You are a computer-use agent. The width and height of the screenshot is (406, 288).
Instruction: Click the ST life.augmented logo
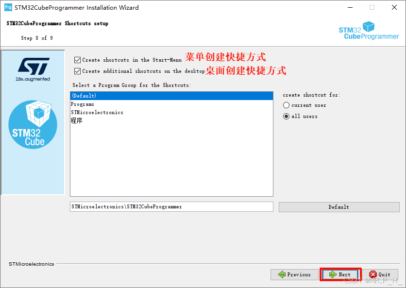pyautogui.click(x=33, y=69)
